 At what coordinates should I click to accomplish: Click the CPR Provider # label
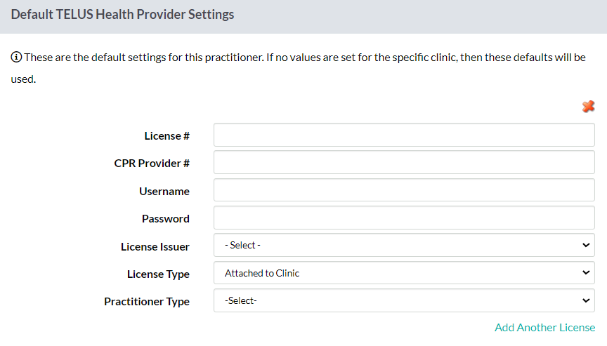tap(152, 164)
